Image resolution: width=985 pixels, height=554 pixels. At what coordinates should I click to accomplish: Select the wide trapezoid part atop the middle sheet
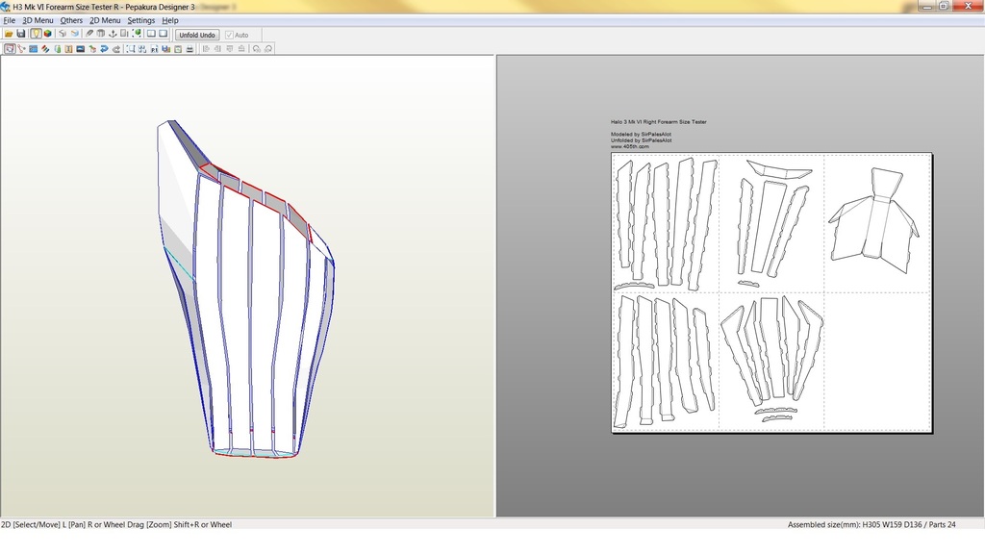pos(779,168)
